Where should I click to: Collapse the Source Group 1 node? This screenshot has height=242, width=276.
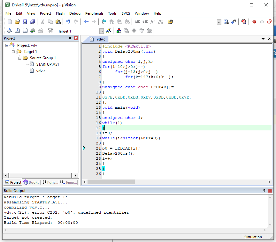point(19,58)
